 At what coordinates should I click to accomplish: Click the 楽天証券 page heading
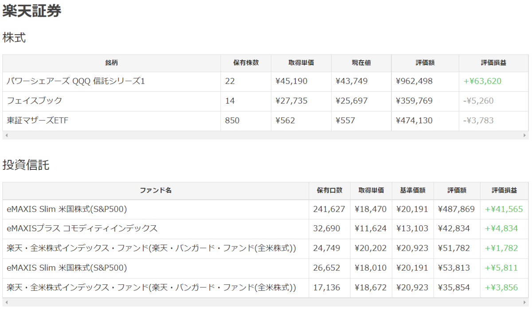point(32,12)
